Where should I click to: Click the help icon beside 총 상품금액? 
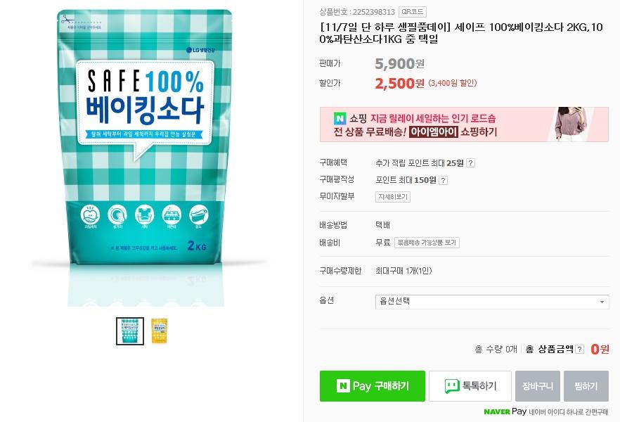[580, 349]
